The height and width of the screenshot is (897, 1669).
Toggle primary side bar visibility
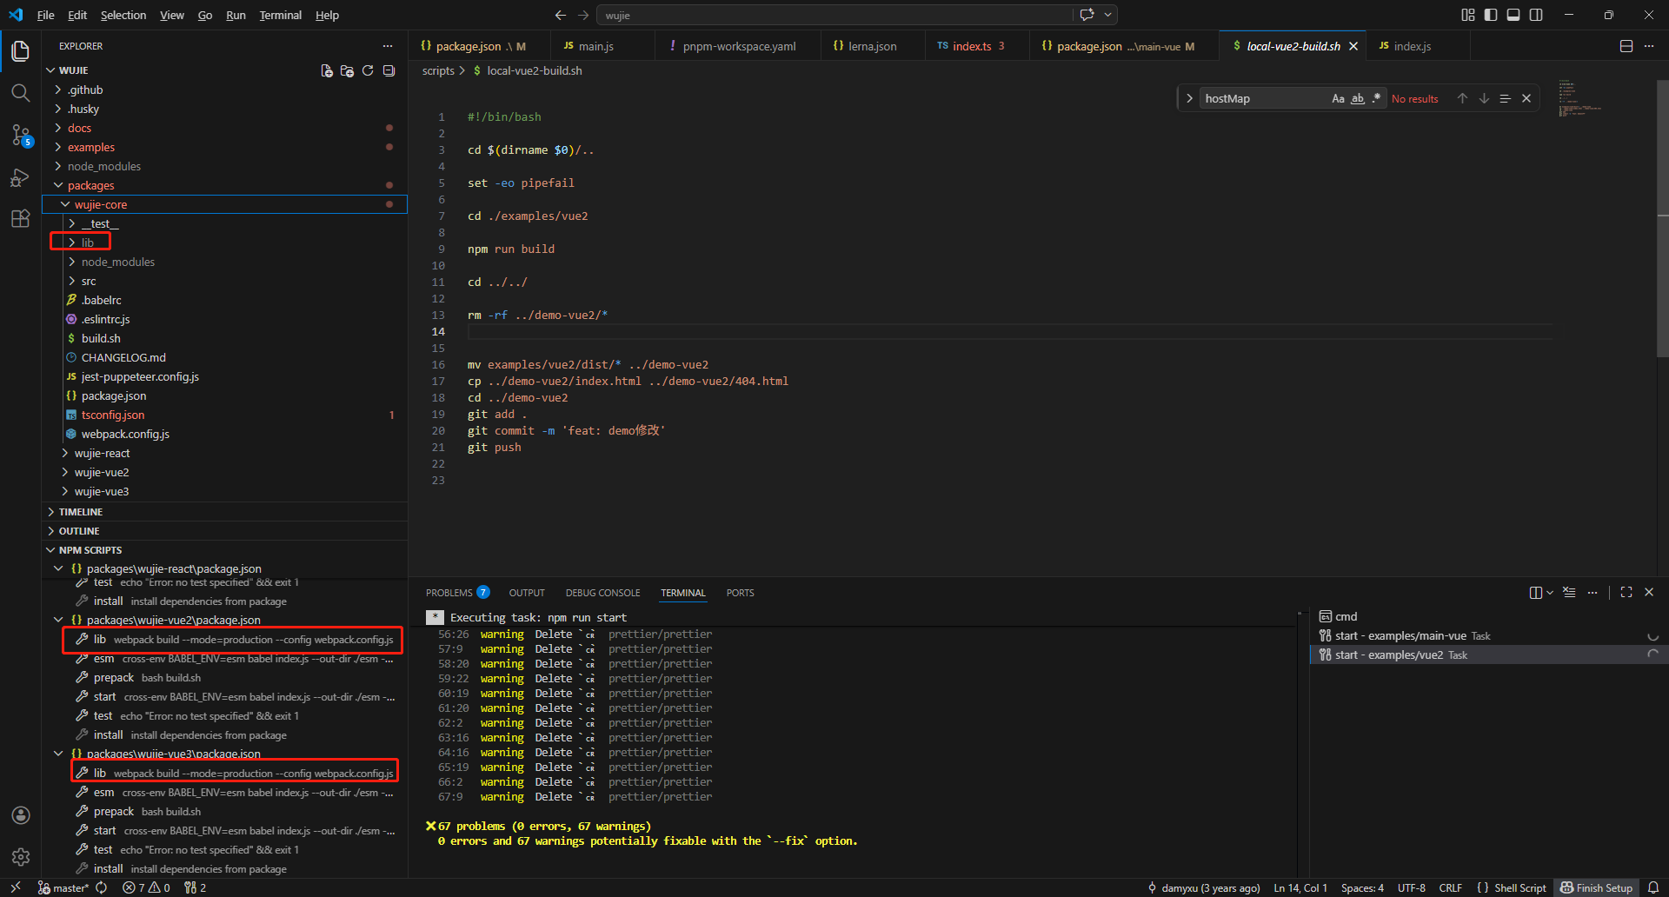[x=1491, y=15]
